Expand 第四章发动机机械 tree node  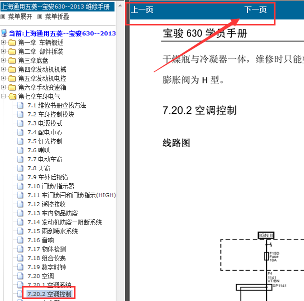tap(3, 69)
